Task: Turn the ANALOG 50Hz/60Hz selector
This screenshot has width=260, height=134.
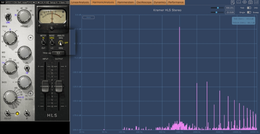Action: pos(61,43)
